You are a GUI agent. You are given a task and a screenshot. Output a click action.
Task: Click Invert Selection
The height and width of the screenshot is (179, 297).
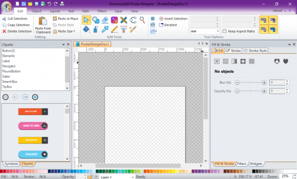[173, 18]
